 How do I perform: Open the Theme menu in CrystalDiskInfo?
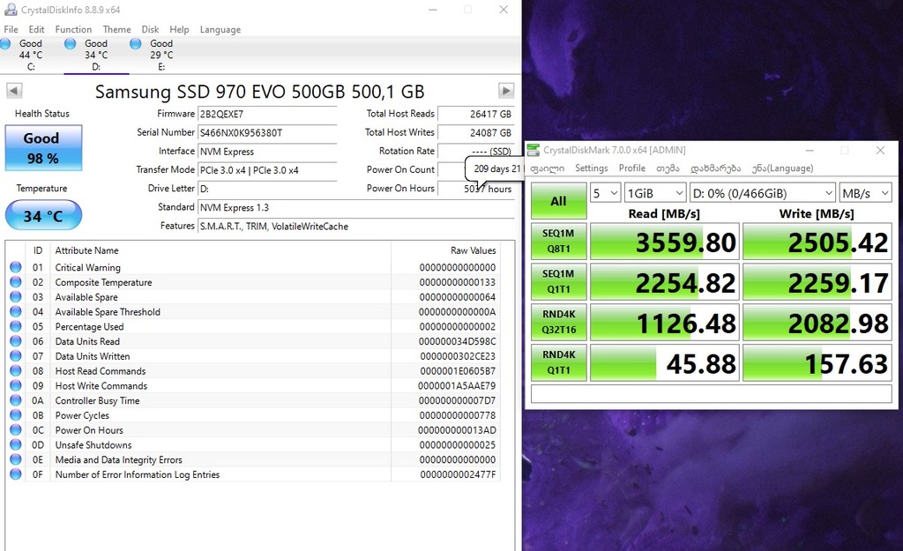pos(116,29)
